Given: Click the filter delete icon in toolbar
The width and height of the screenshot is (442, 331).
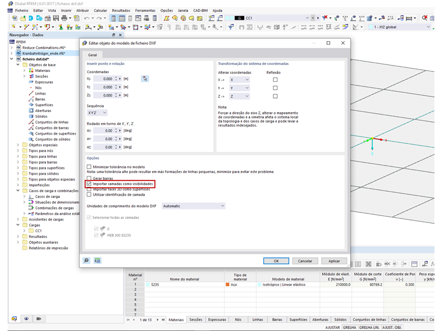Looking at the screenshot, I should coord(325,18).
